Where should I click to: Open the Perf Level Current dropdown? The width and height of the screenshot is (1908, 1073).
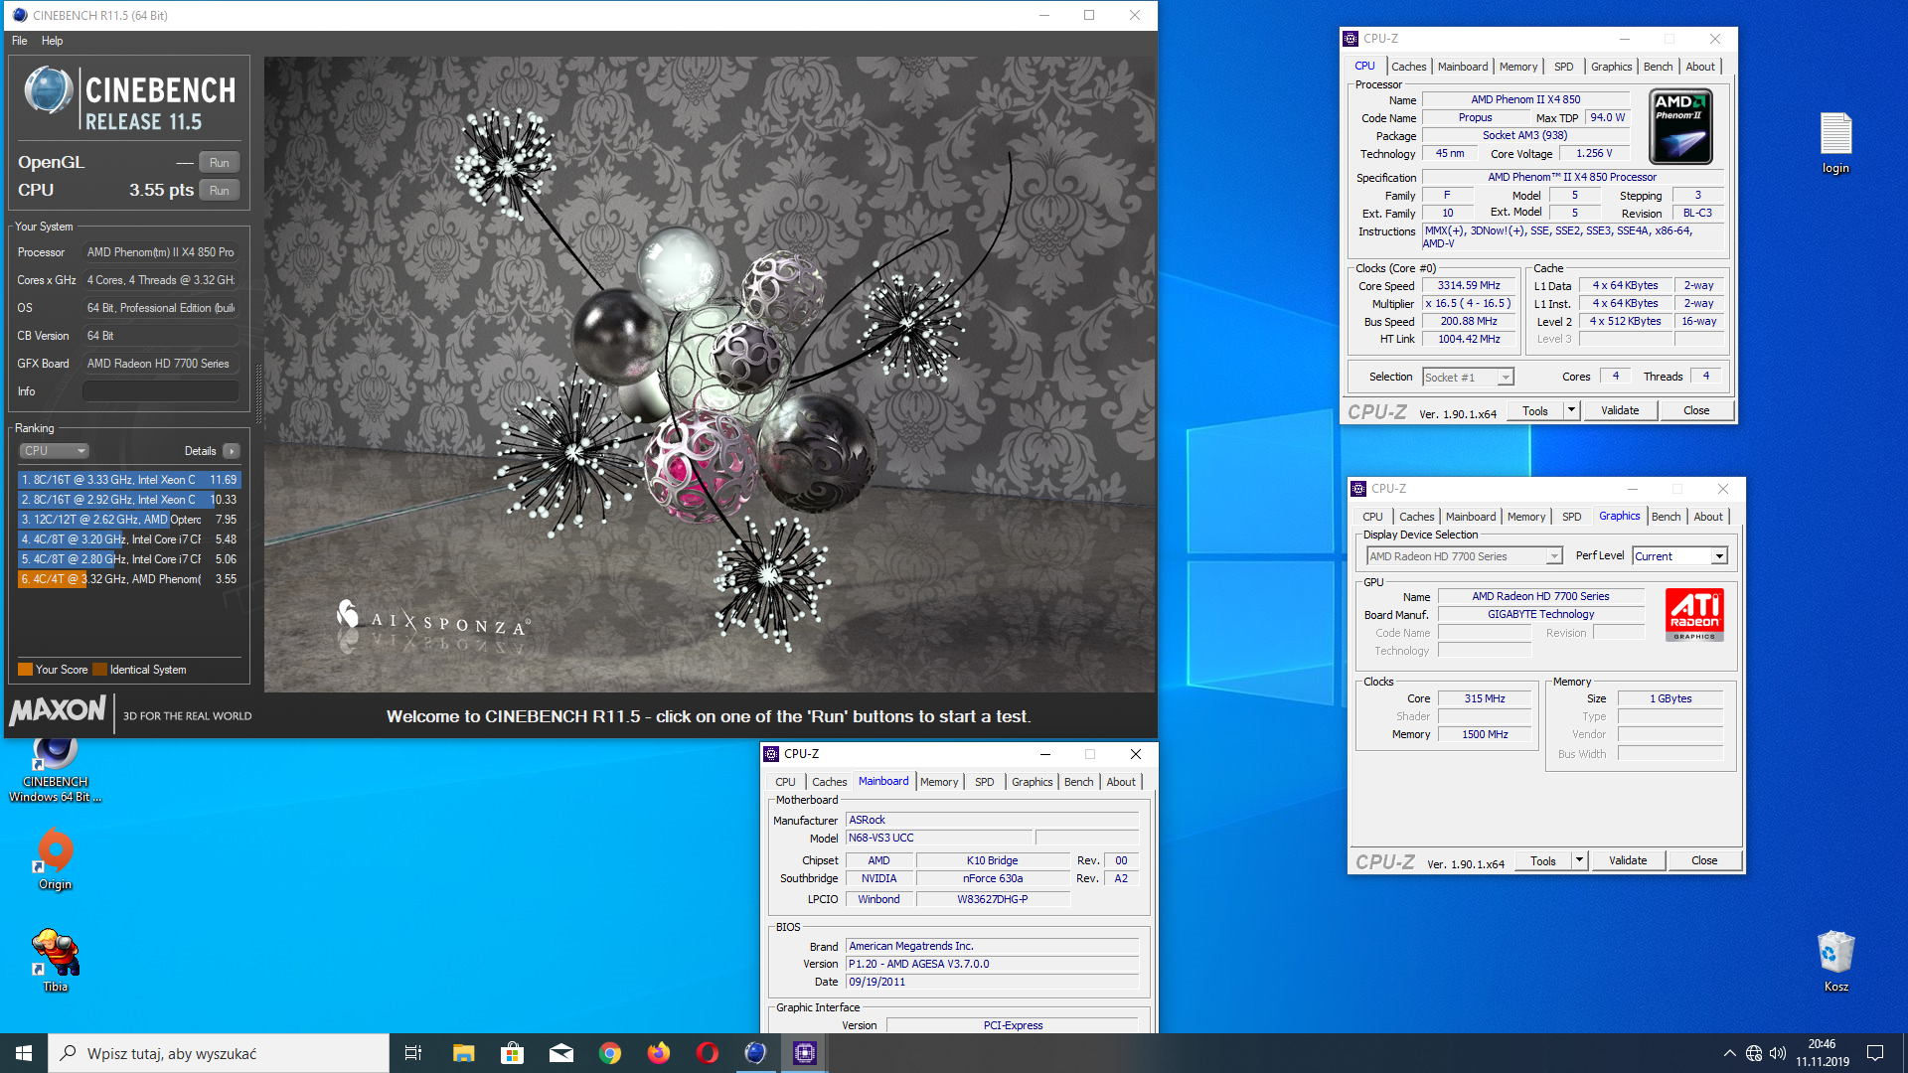pos(1679,556)
